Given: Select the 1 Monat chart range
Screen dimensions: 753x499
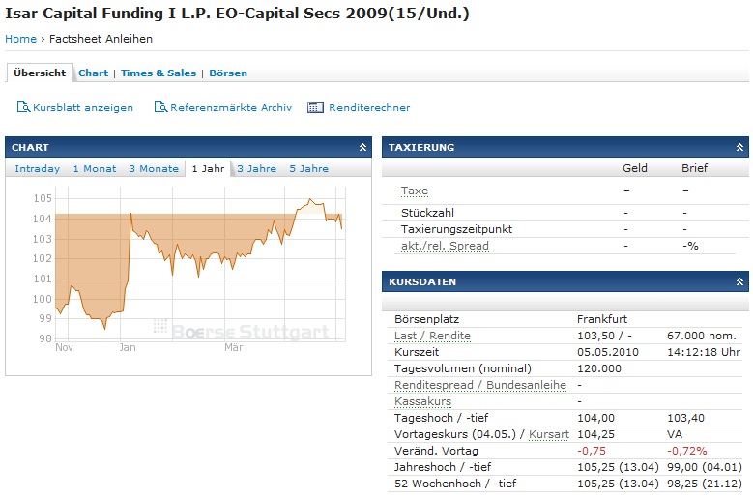Looking at the screenshot, I should [x=95, y=168].
